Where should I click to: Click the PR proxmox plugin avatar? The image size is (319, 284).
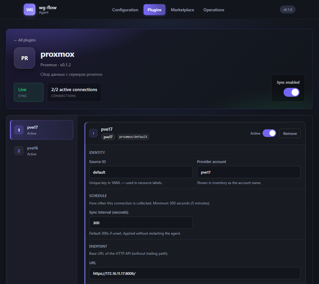coord(25,58)
